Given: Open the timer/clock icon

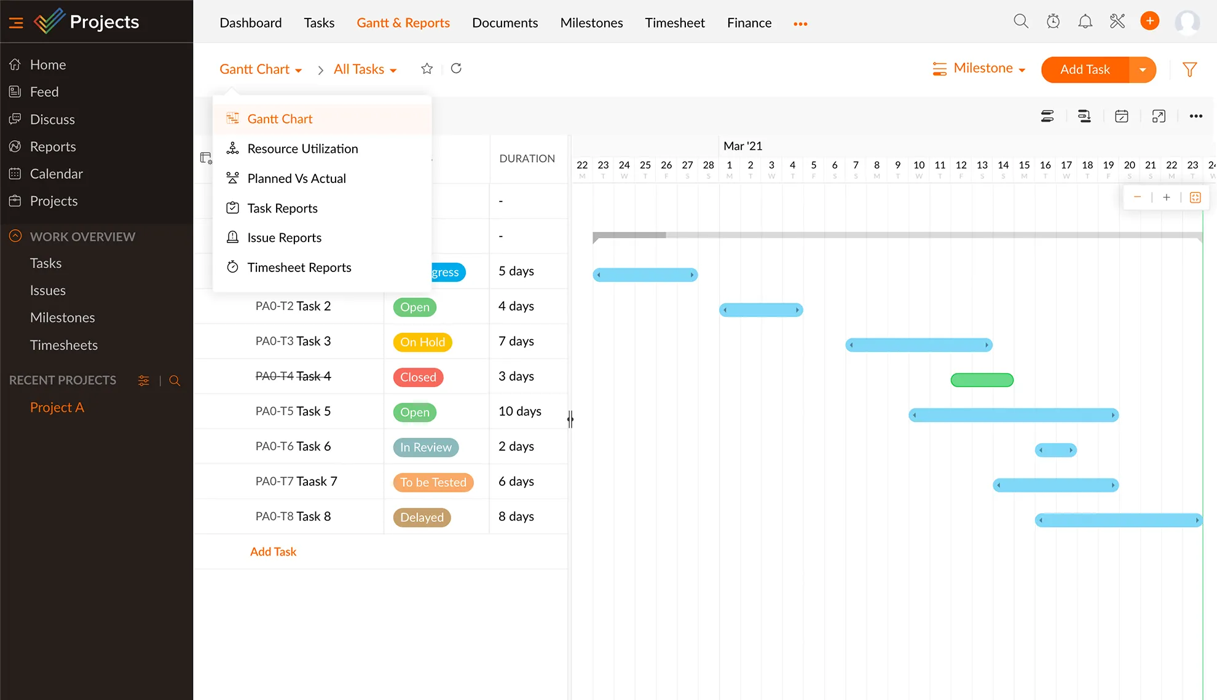Looking at the screenshot, I should [x=1053, y=23].
